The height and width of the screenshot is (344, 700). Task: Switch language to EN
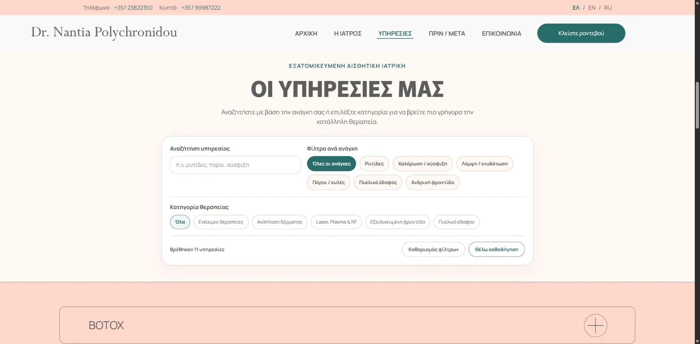(x=591, y=8)
